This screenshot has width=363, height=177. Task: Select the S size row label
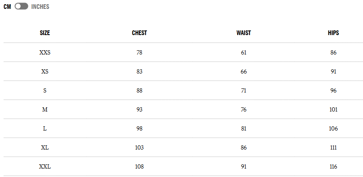[45, 91]
